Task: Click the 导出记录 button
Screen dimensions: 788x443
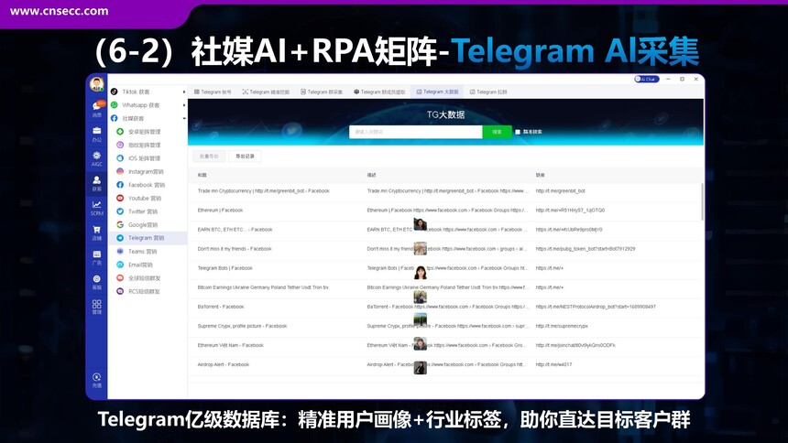Action: [245, 157]
